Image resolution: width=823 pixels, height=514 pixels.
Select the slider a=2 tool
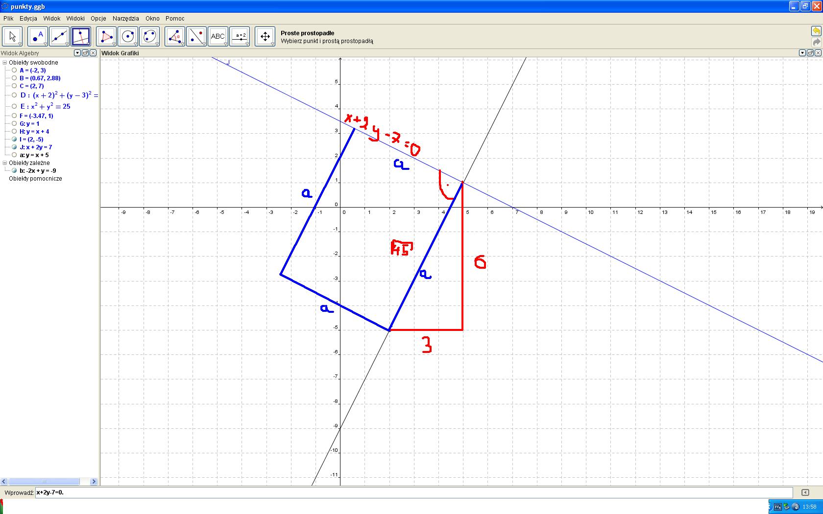click(x=240, y=37)
